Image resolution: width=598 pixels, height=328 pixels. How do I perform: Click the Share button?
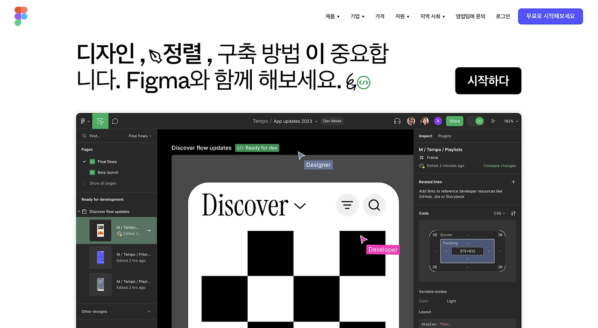tap(454, 121)
